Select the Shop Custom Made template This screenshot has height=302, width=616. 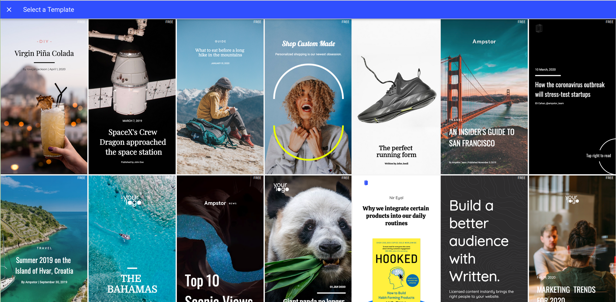click(308, 97)
